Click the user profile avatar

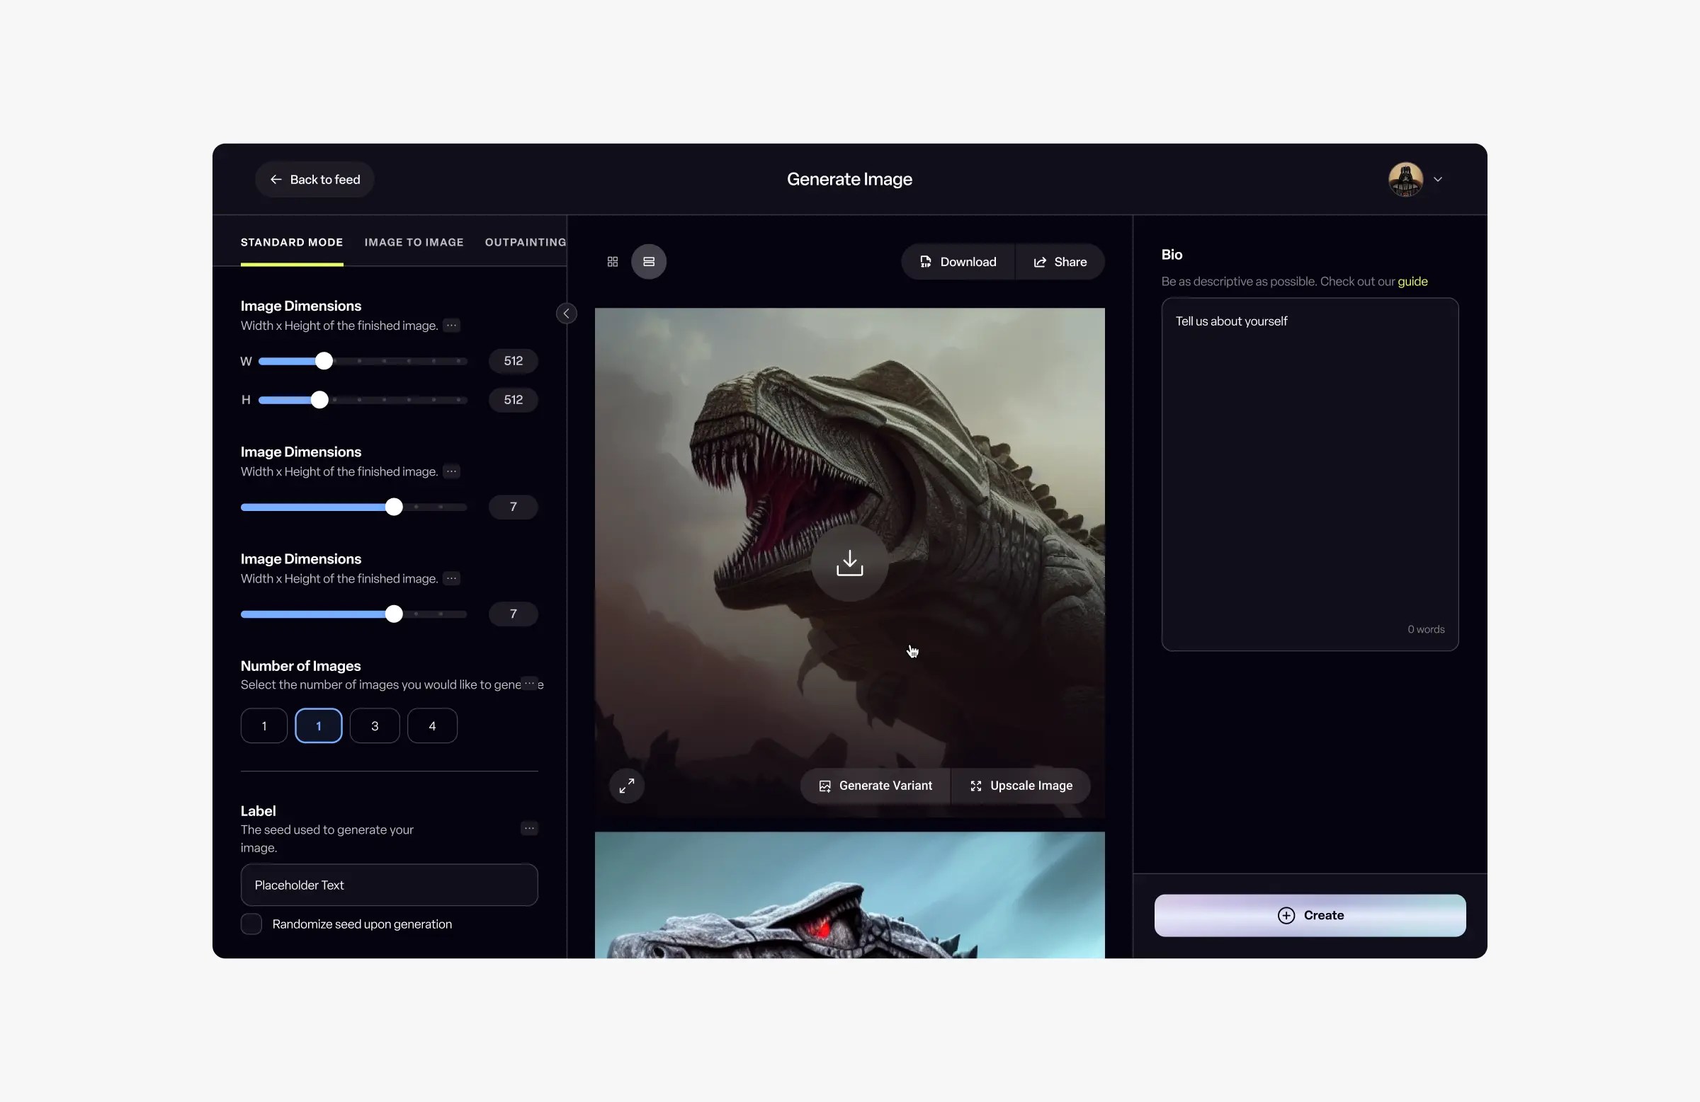pos(1405,179)
